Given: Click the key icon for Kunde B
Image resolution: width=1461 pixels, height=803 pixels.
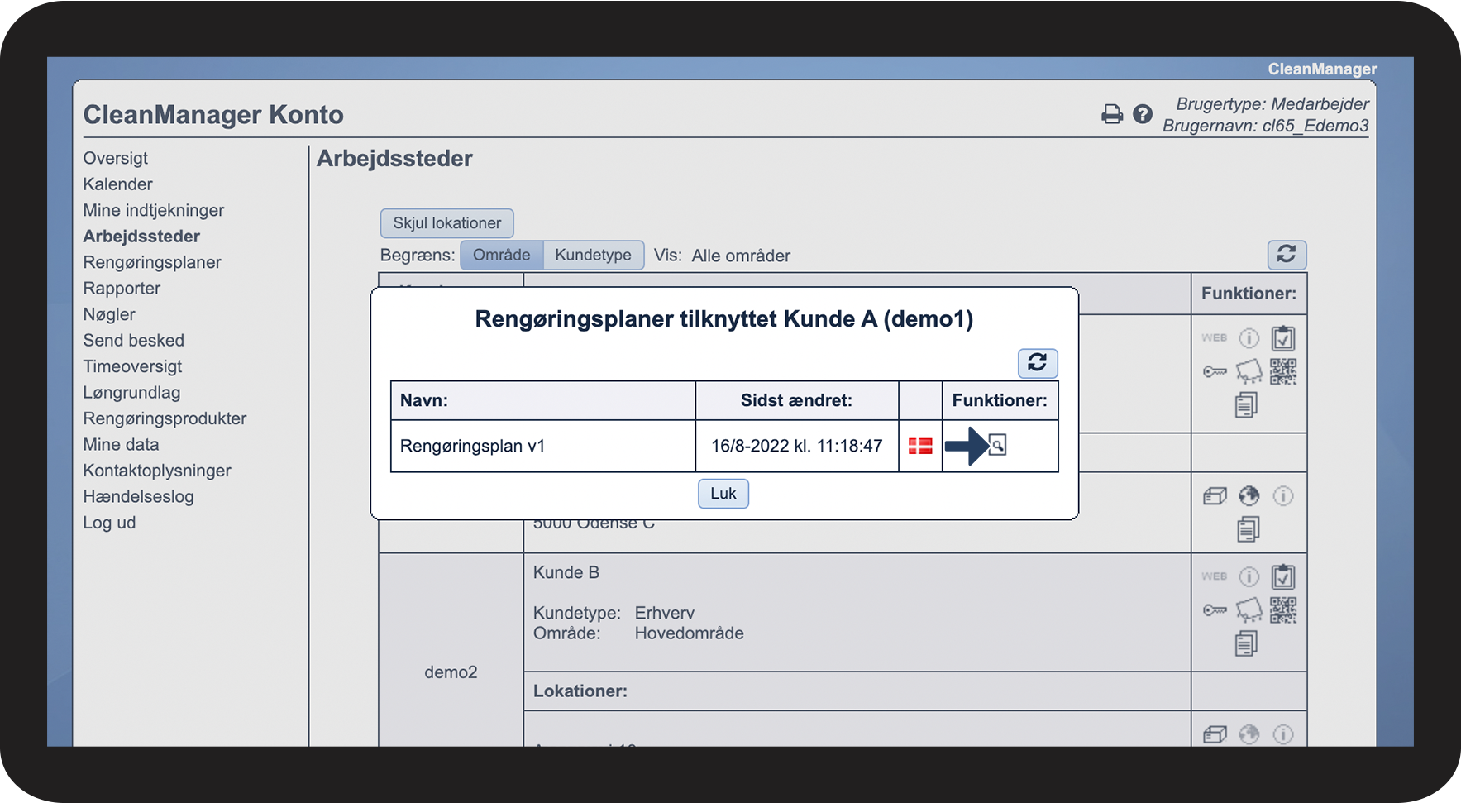Looking at the screenshot, I should pyautogui.click(x=1214, y=610).
